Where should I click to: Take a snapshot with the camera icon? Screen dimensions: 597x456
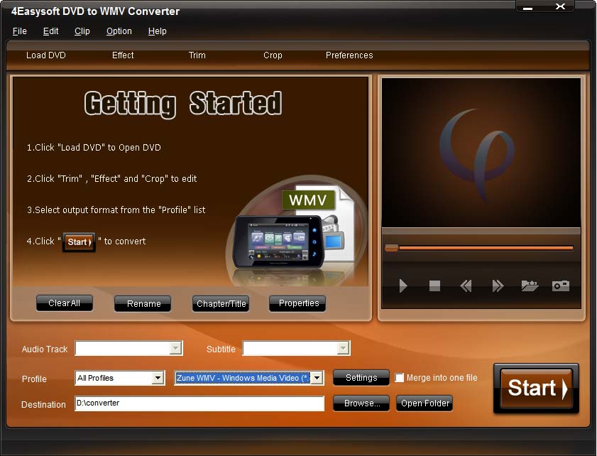(x=561, y=286)
